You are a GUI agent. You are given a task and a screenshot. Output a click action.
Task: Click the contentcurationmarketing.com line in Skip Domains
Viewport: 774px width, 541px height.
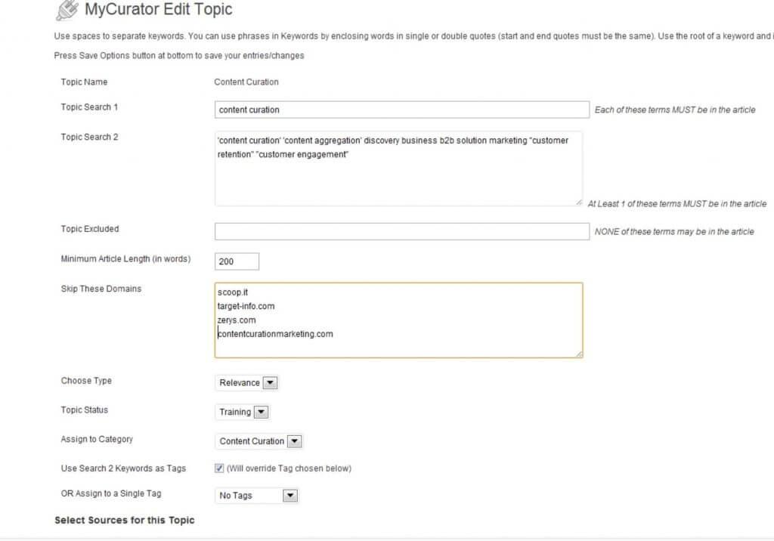coord(275,334)
